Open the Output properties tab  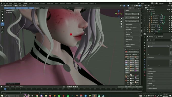point(145,43)
